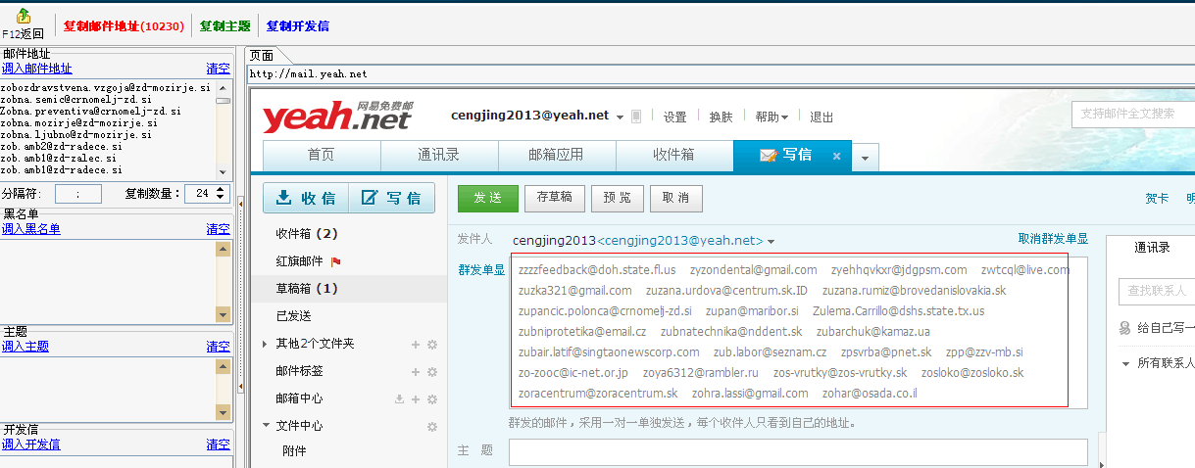This screenshot has height=468, width=1195.
Task: Click the green 发送 button
Action: 488,198
